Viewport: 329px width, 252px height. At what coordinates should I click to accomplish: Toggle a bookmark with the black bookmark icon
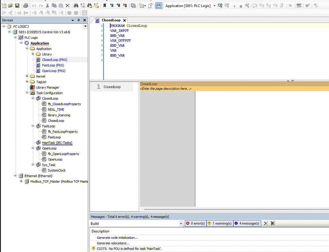pos(105,6)
